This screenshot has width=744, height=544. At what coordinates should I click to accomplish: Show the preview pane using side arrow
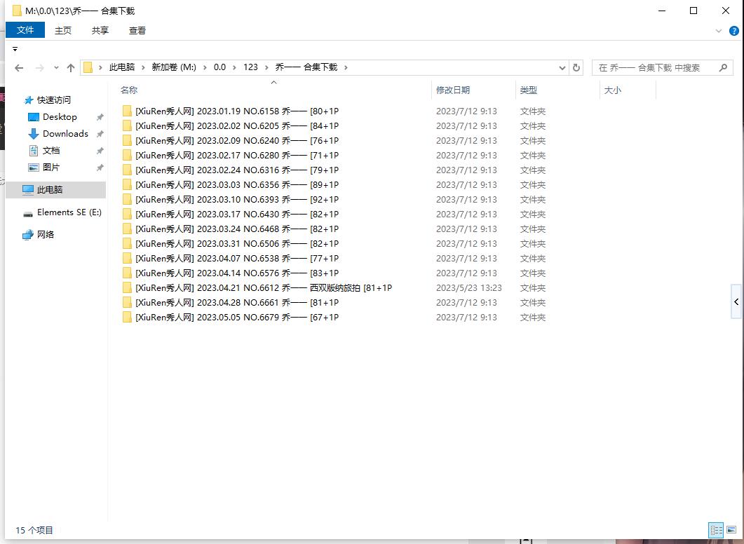click(736, 301)
